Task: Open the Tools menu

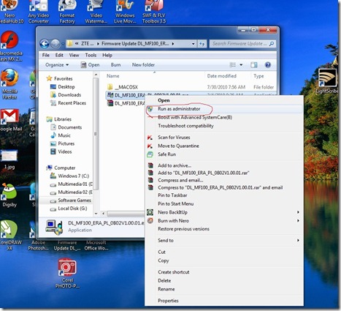Action: coord(91,55)
